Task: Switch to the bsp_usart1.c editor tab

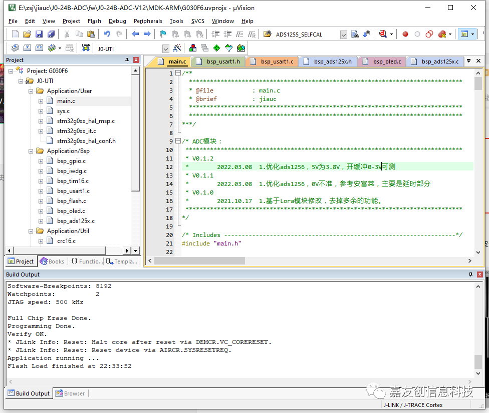Action: 272,61
